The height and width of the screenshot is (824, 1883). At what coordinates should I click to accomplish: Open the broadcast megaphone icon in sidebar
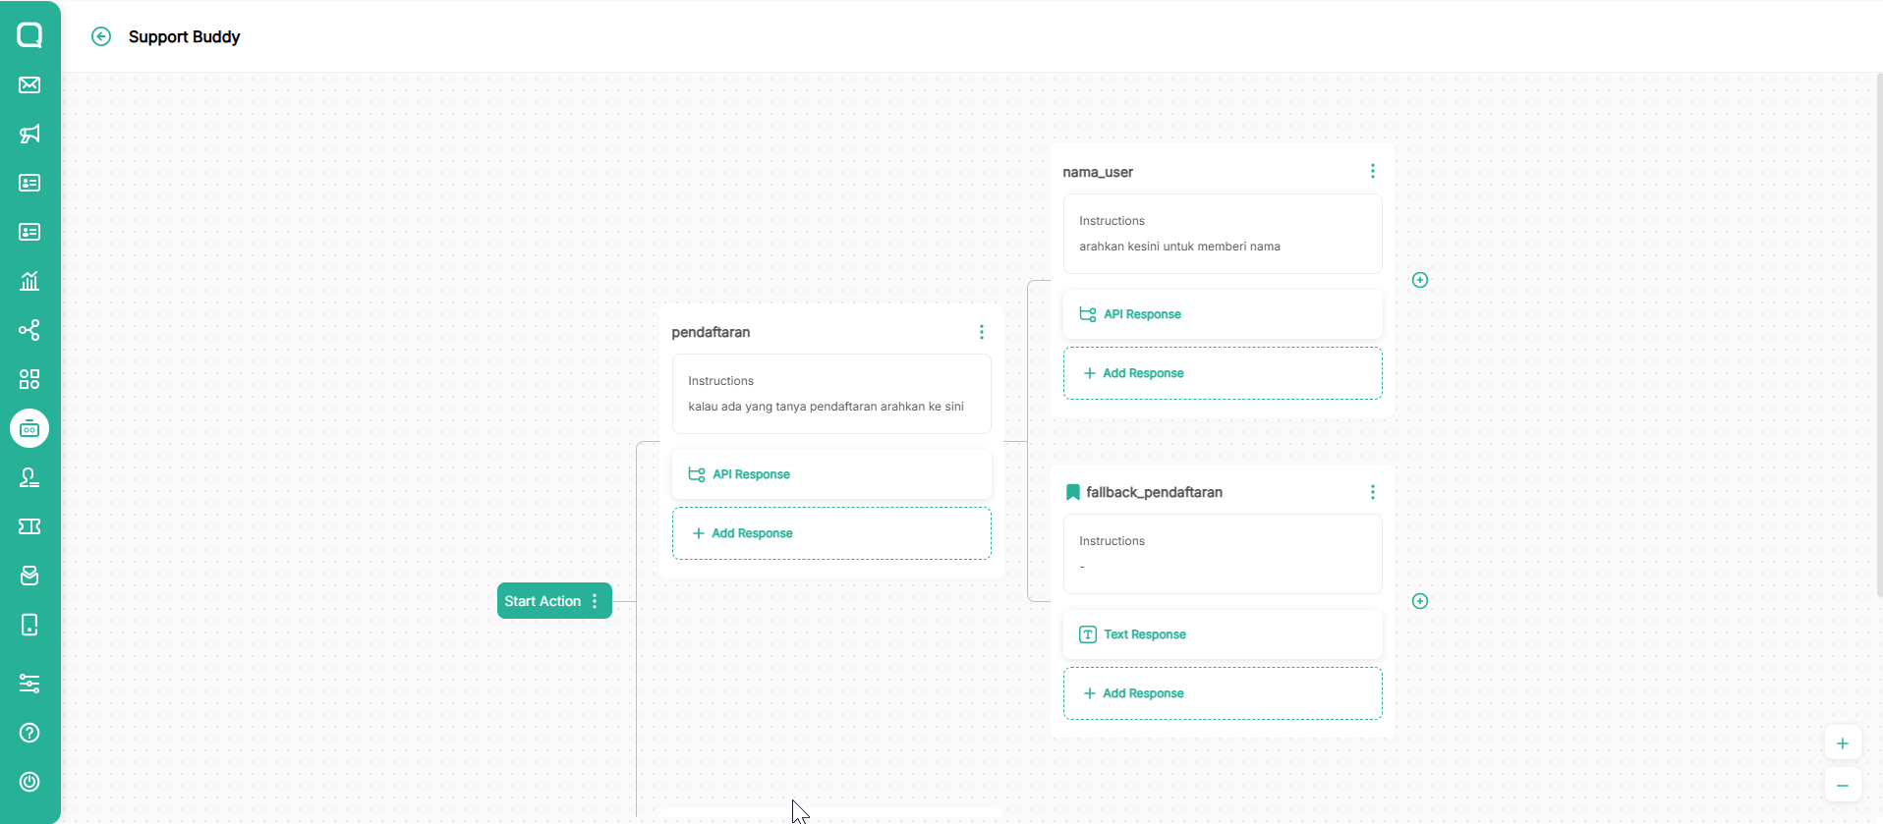coord(29,134)
